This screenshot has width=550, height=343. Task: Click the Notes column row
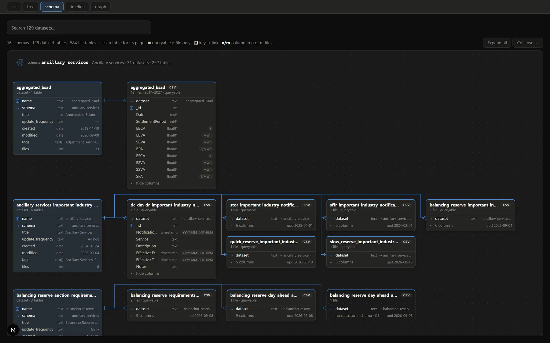point(171,267)
